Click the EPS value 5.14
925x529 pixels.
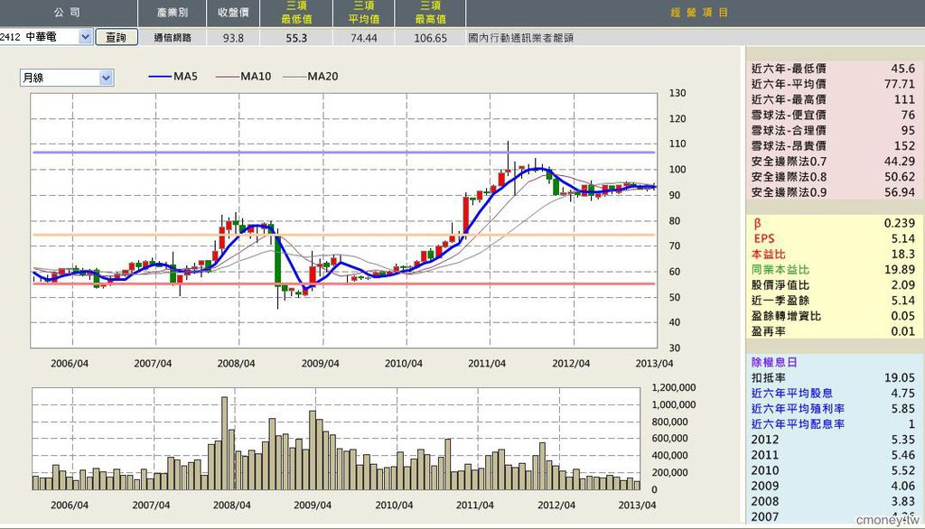pyautogui.click(x=902, y=238)
